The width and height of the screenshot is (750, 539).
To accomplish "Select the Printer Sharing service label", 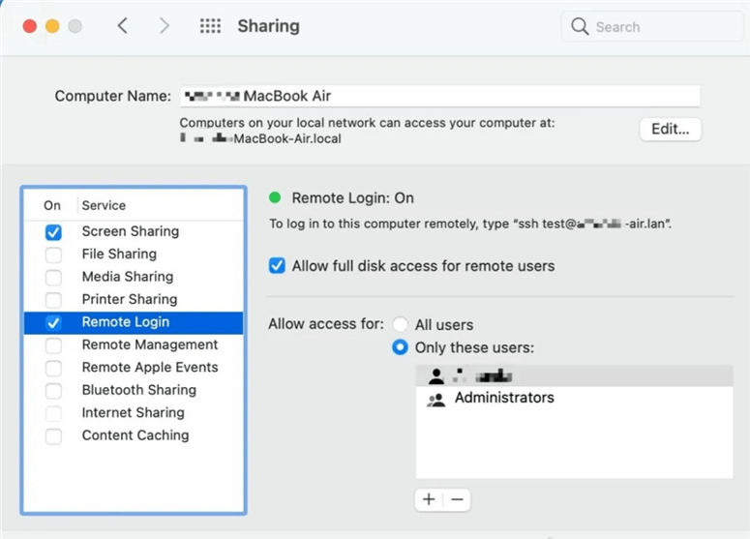I will click(130, 299).
